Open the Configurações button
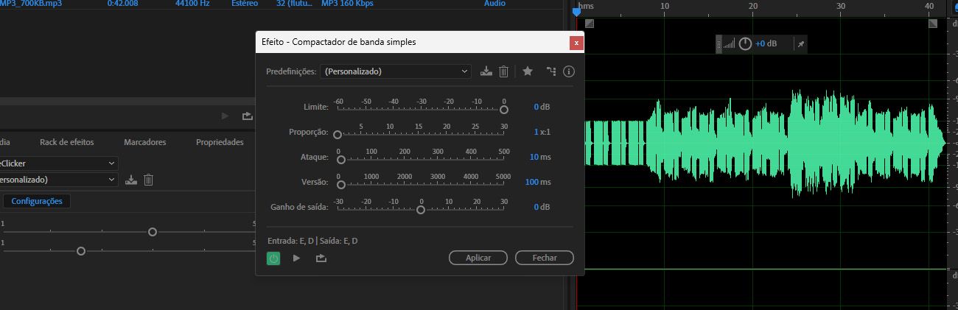 click(37, 201)
